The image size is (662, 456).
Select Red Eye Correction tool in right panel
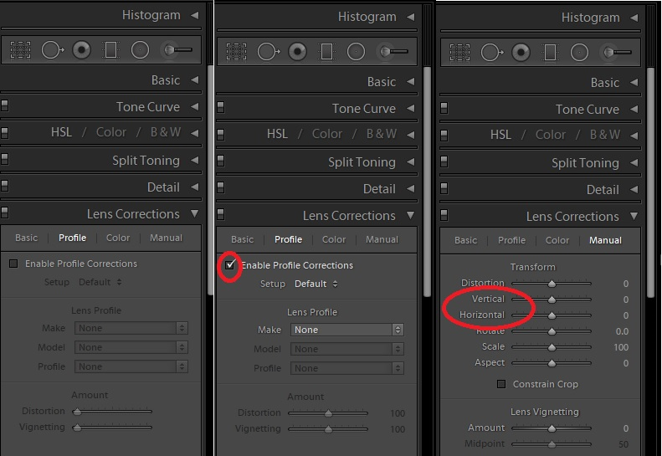521,53
